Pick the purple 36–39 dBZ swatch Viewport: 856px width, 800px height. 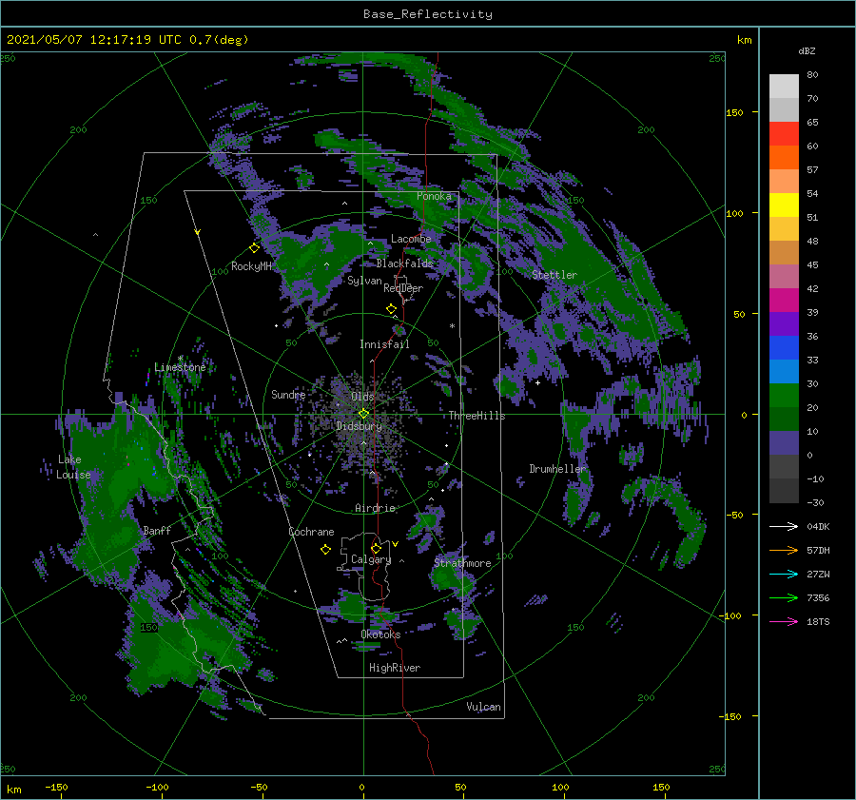point(784,323)
